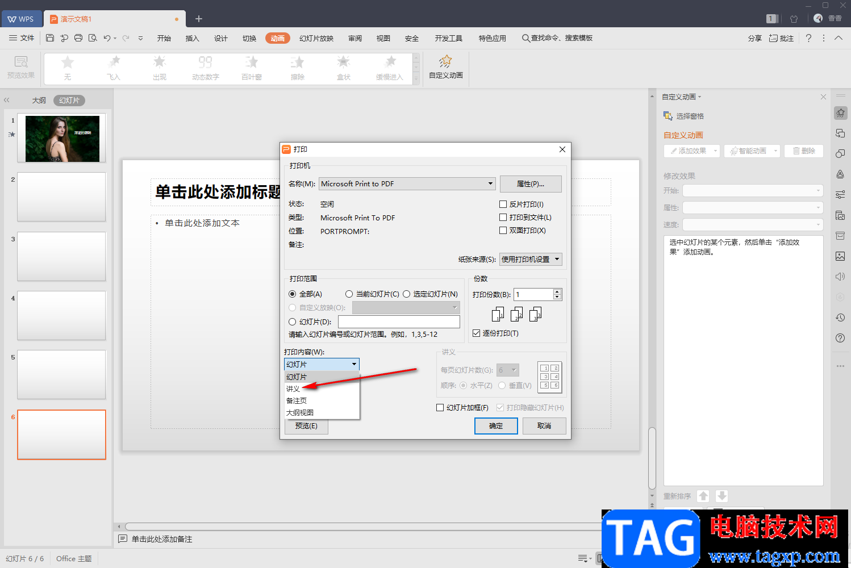Image resolution: width=851 pixels, height=568 pixels.
Task: Click the undo arrow icon
Action: click(x=107, y=38)
